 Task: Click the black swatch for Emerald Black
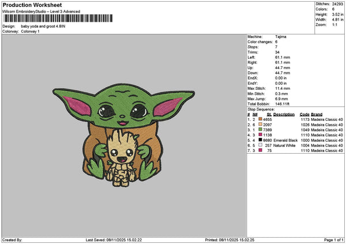[x=260, y=140]
